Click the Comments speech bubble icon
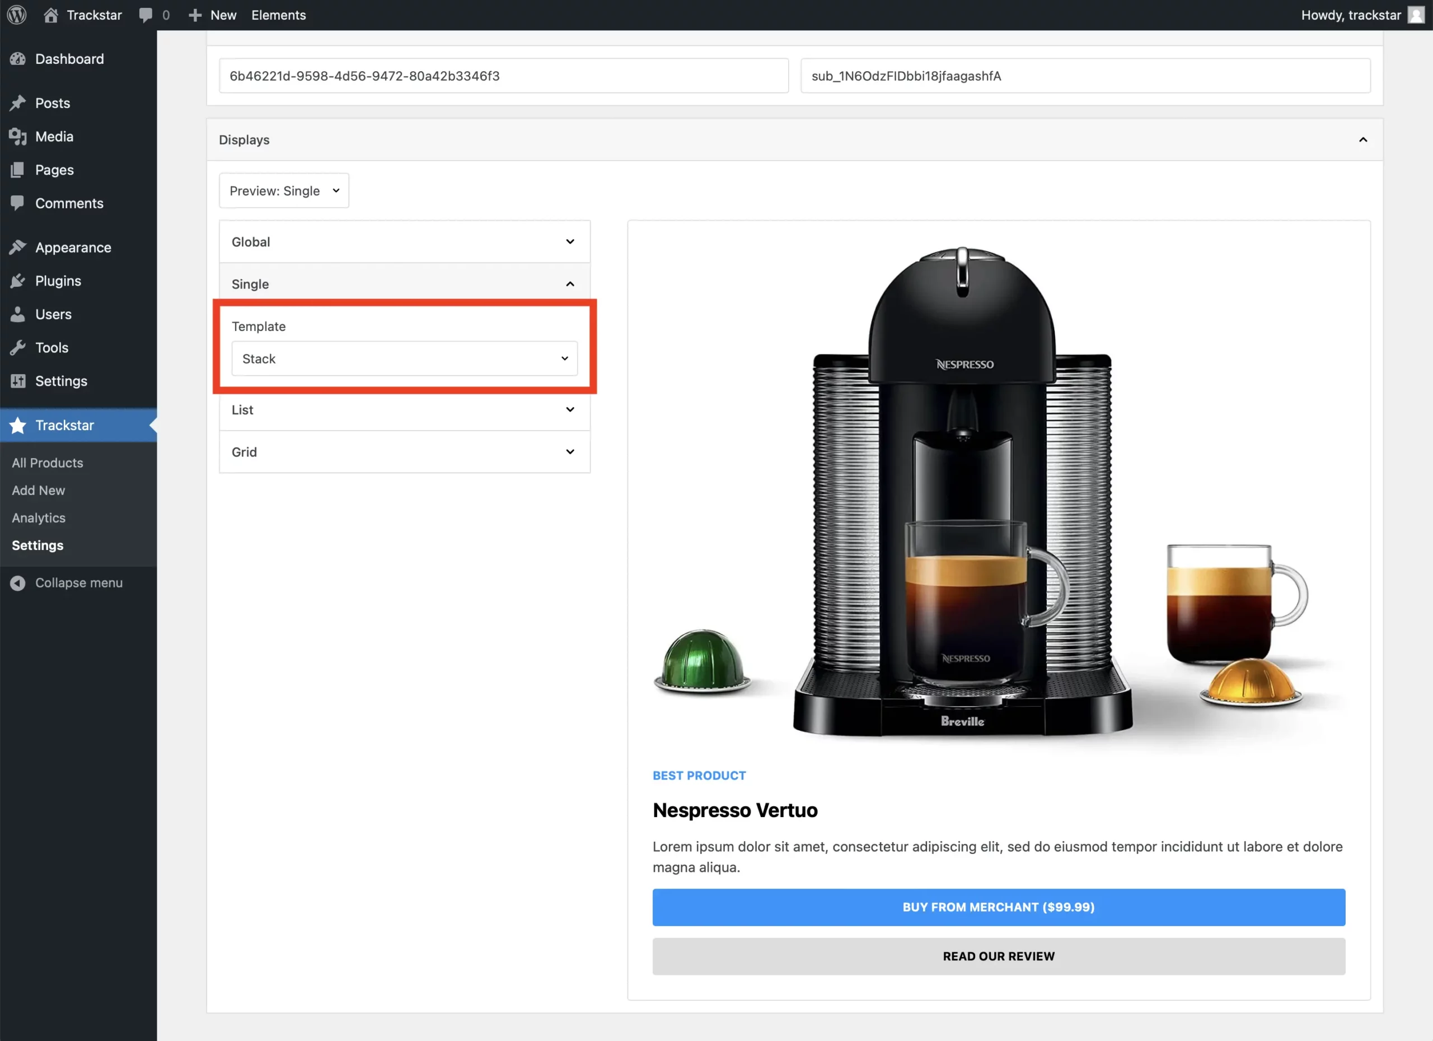This screenshot has height=1041, width=1433. (18, 203)
